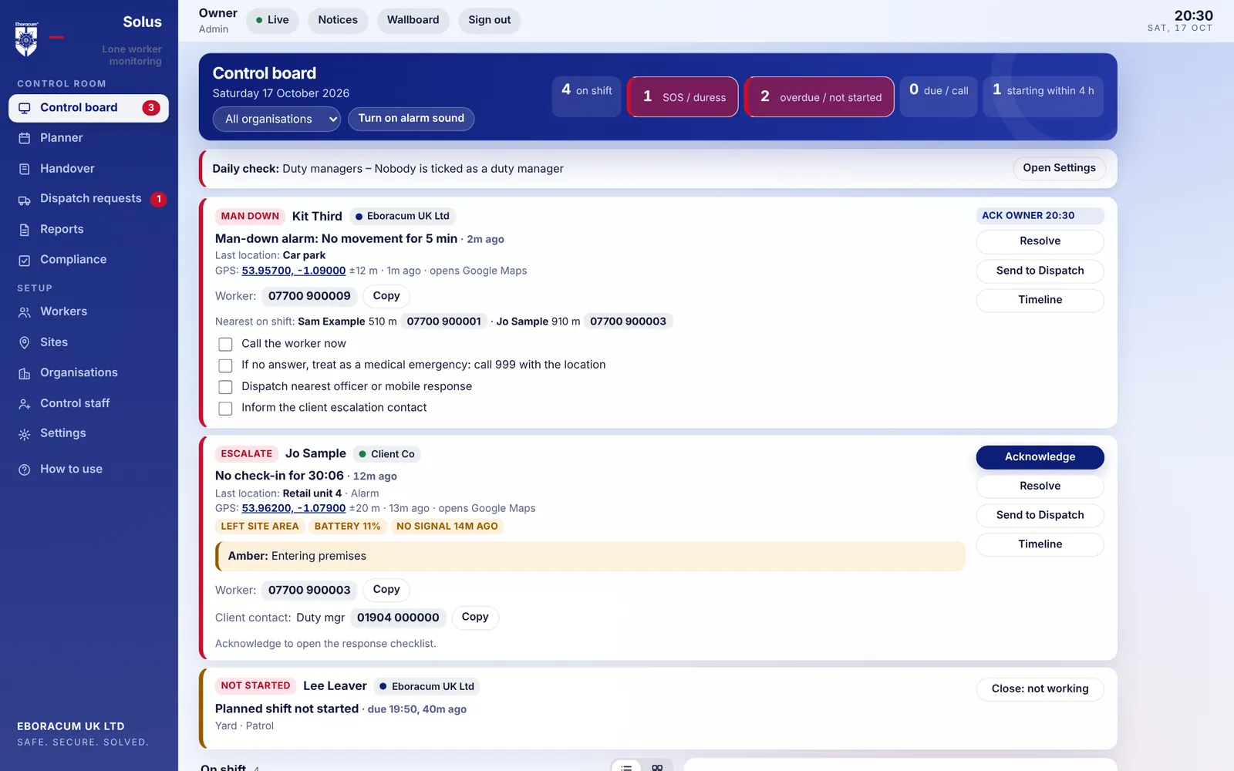Click the Dispatch requests van icon
This screenshot has height=771, width=1234.
tap(25, 200)
